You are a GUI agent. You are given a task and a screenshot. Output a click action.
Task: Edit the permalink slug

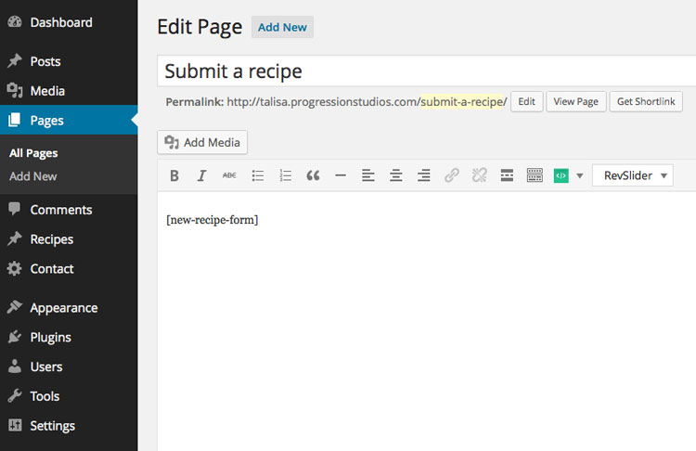[526, 102]
